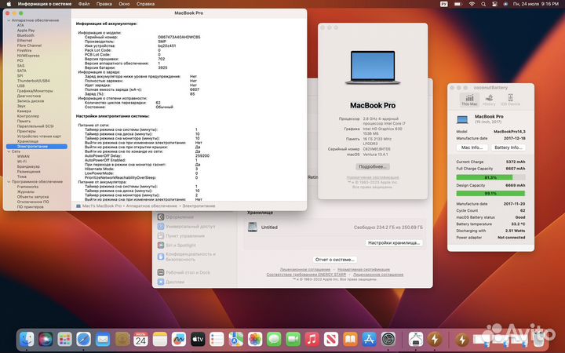This screenshot has height=353, width=565.
Task: Open Calendar showing 24 in Dock
Action: click(141, 340)
